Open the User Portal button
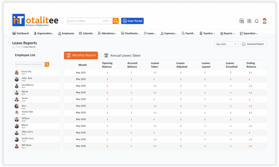The image size is (279, 167). pos(132,21)
